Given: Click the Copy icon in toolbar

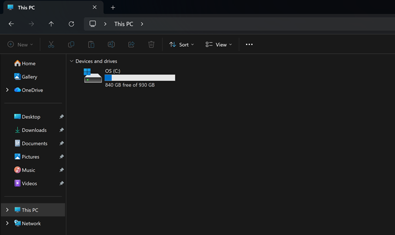Looking at the screenshot, I should pos(71,45).
